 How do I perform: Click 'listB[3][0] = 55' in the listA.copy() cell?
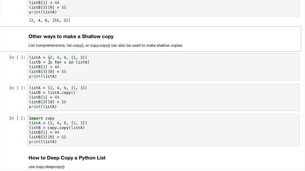(48, 102)
